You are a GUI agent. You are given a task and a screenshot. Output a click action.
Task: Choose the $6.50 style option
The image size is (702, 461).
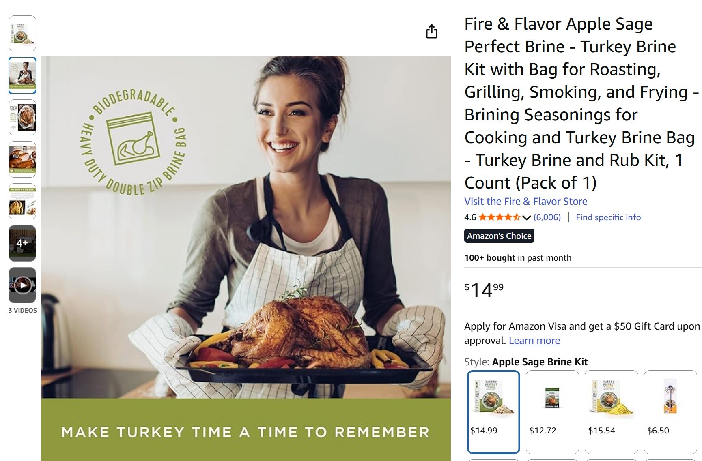point(670,412)
